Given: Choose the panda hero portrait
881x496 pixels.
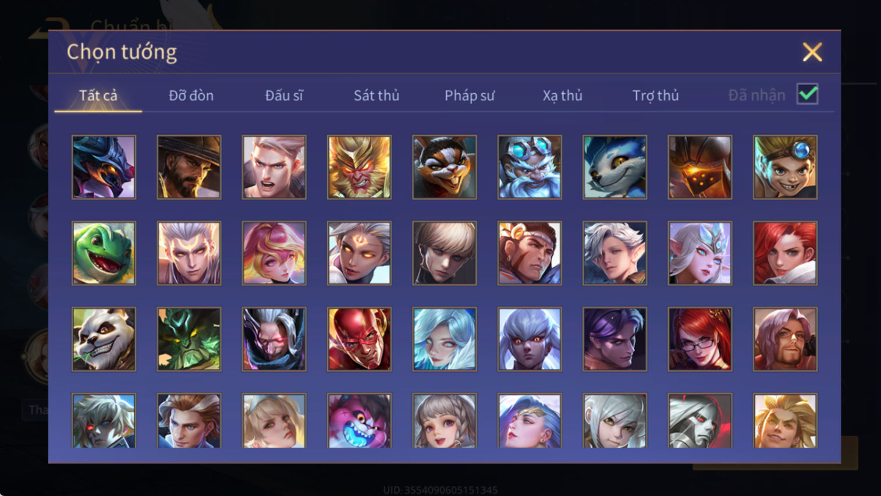Looking at the screenshot, I should (104, 339).
